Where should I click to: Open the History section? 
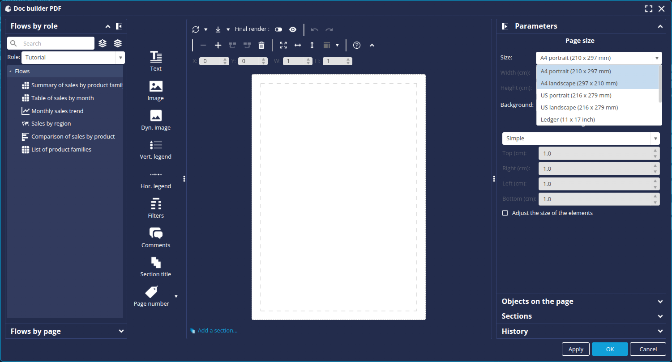coord(580,331)
